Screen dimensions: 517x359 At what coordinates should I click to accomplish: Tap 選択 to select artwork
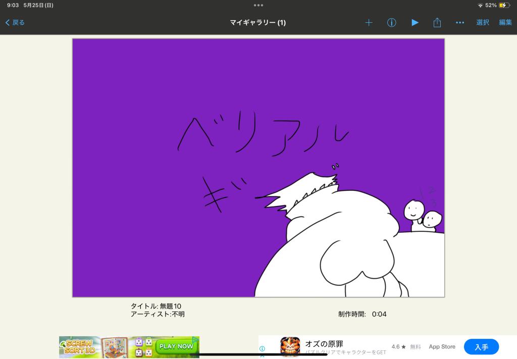tap(482, 23)
